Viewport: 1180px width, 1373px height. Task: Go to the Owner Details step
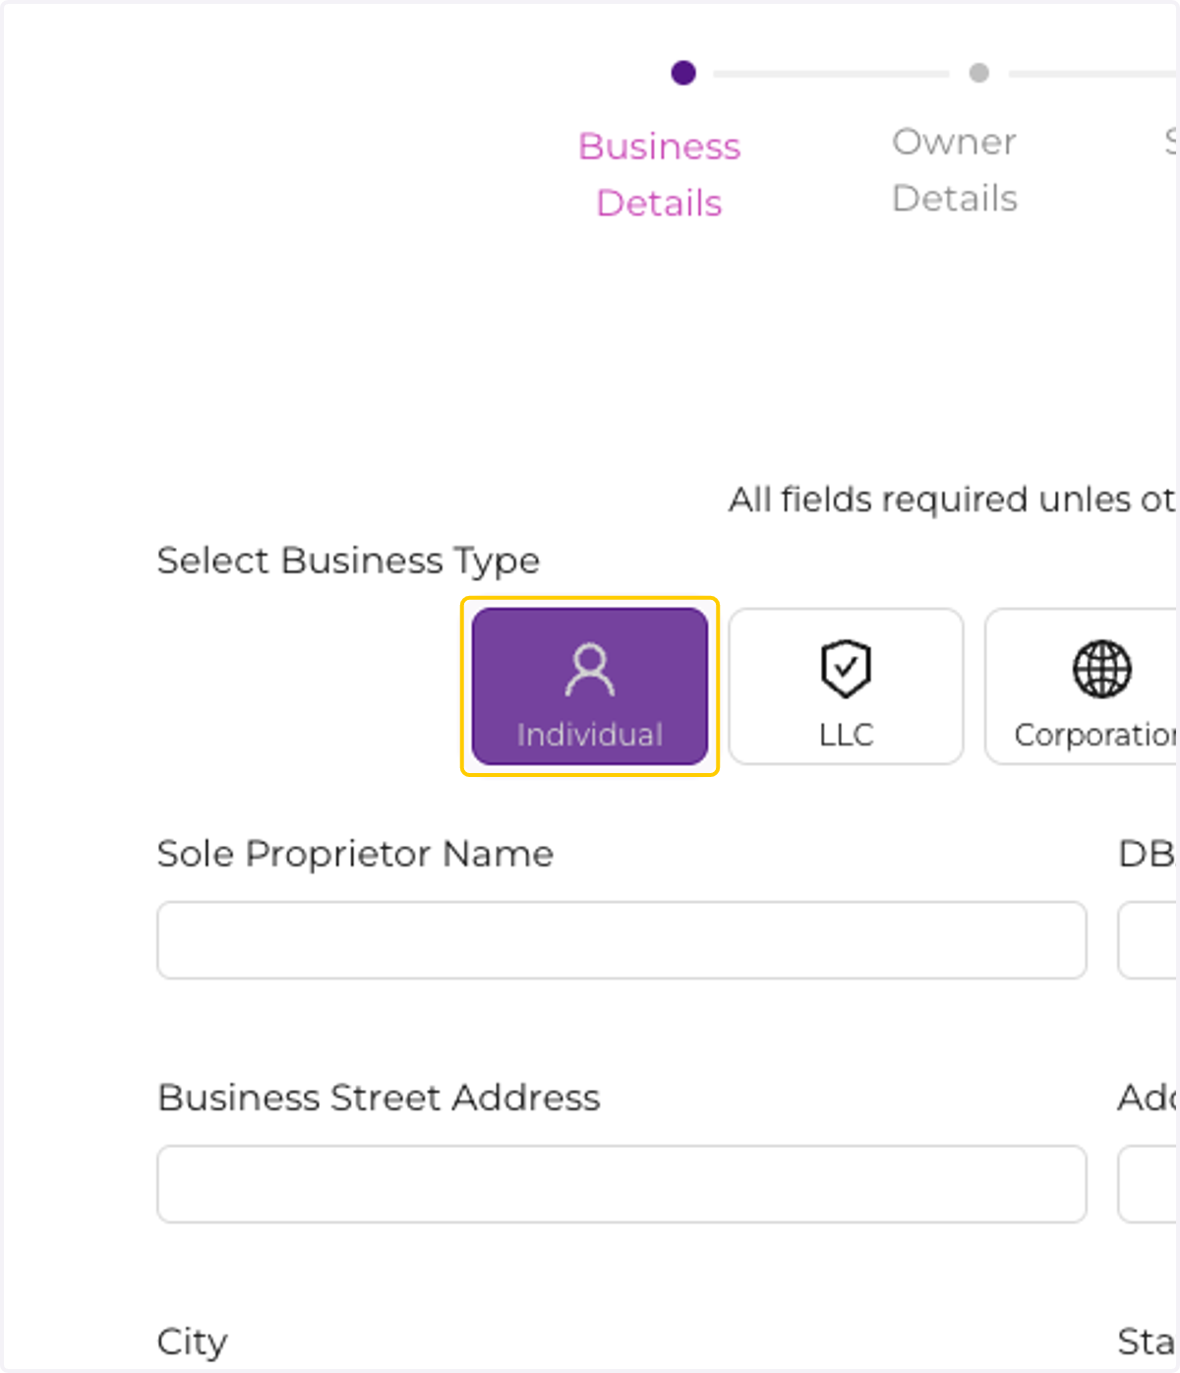pyautogui.click(x=954, y=170)
